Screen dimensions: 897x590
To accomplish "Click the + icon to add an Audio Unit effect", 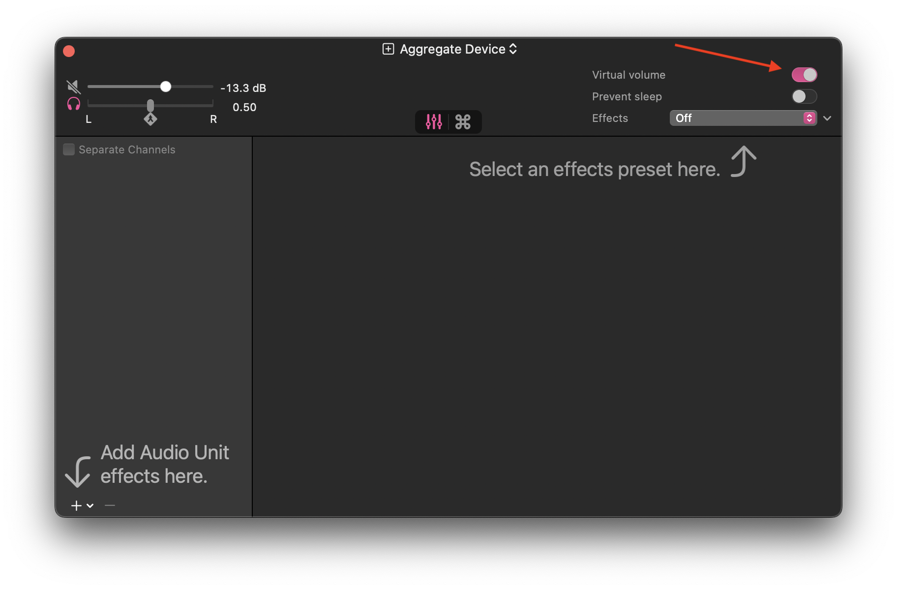I will (76, 505).
